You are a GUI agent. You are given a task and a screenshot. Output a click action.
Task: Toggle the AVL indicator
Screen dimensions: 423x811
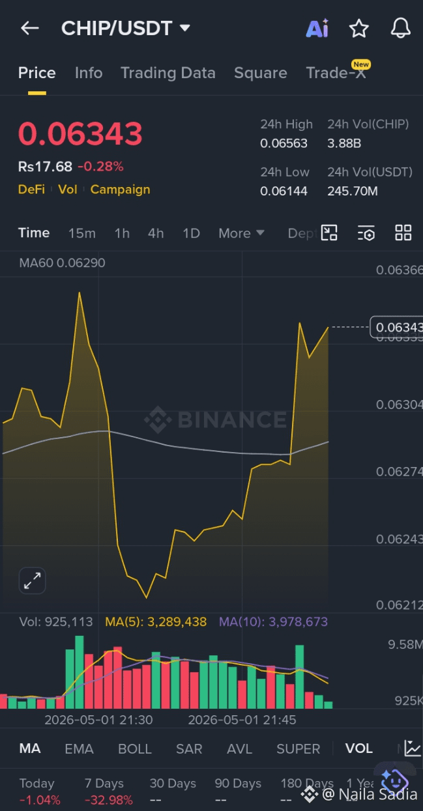tap(240, 748)
